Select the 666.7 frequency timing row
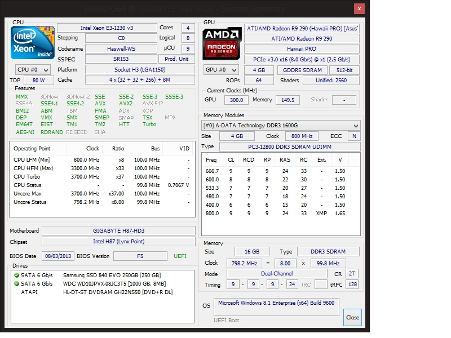 [x=281, y=171]
